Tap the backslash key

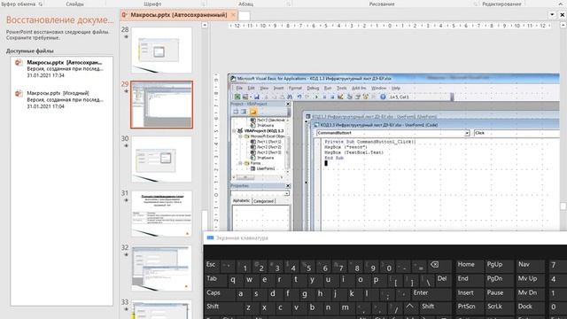[427, 280]
